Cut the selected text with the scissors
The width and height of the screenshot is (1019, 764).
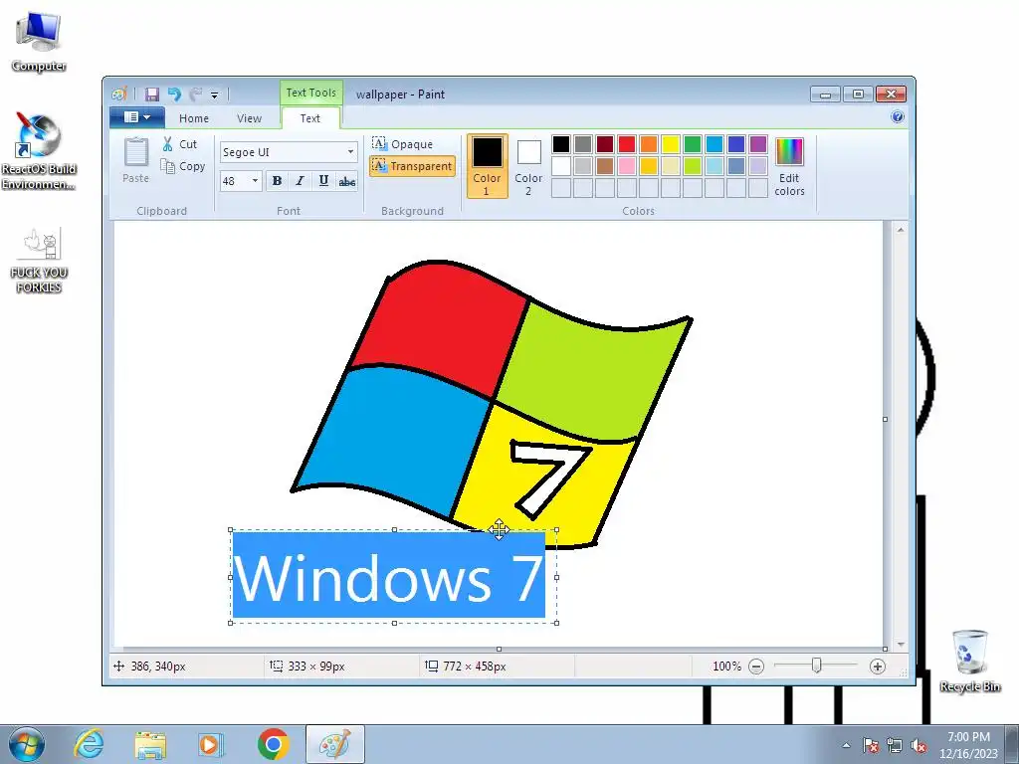180,144
